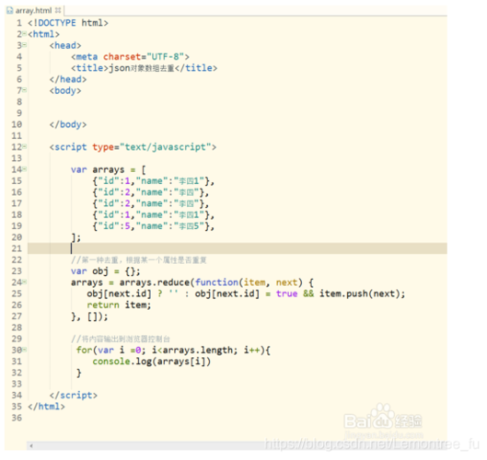Click line number 36 in gutter
Viewport: 487px width, 460px height.
point(17,418)
